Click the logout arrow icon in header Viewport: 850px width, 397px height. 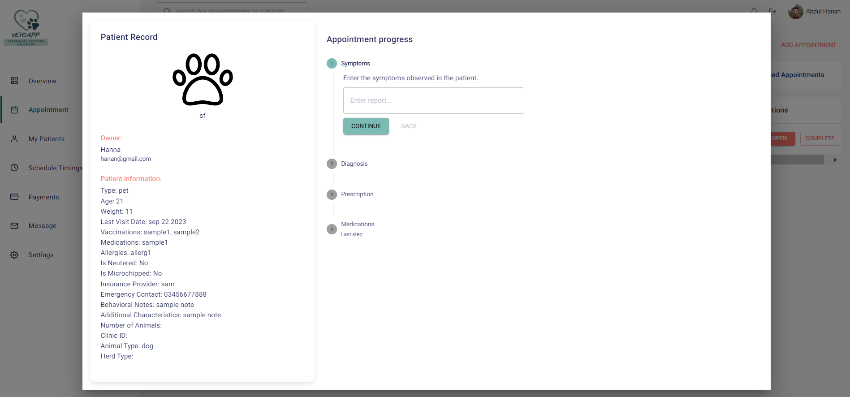pos(772,11)
